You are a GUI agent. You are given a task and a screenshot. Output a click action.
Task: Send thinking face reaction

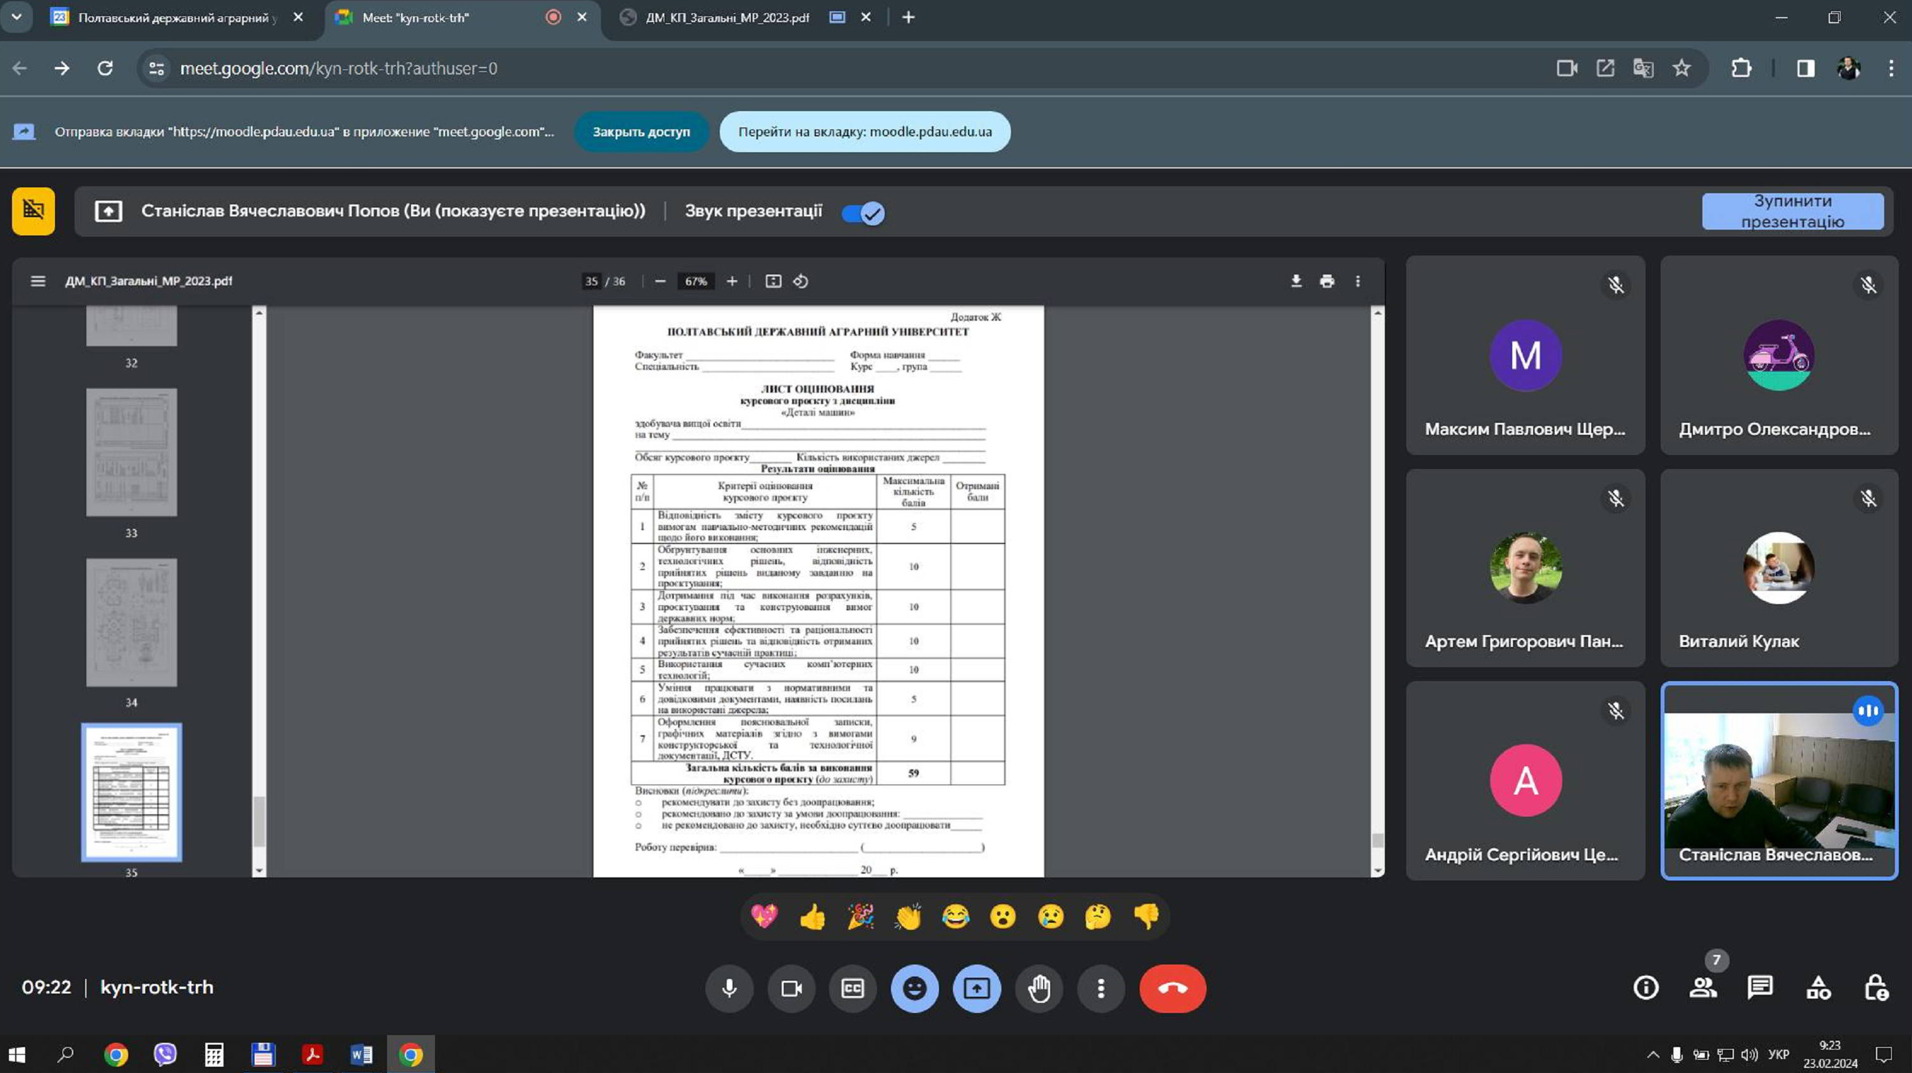[x=1098, y=916]
